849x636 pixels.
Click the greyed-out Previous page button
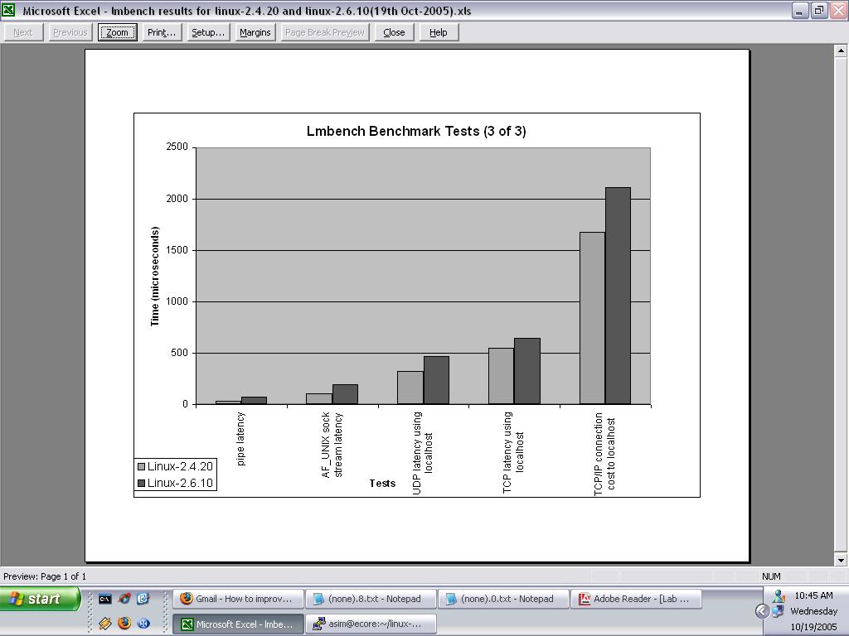click(70, 32)
